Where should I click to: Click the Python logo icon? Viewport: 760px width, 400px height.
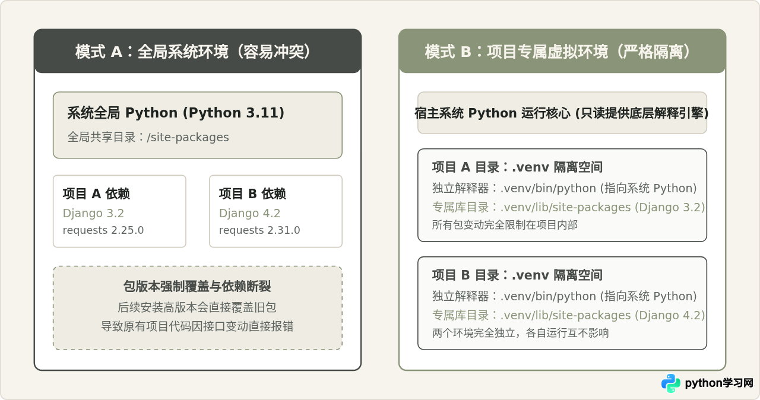[x=671, y=383]
